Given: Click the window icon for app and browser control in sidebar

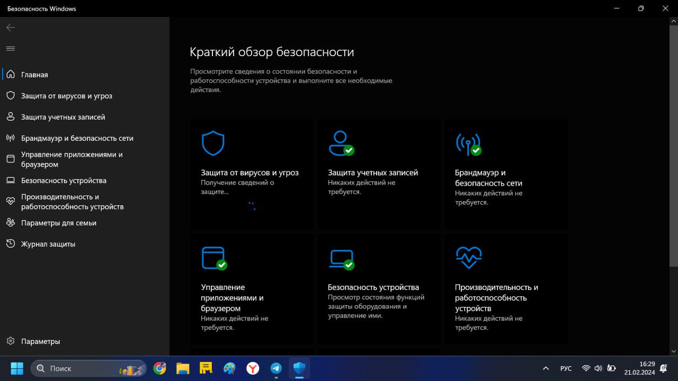Looking at the screenshot, I should tap(11, 159).
